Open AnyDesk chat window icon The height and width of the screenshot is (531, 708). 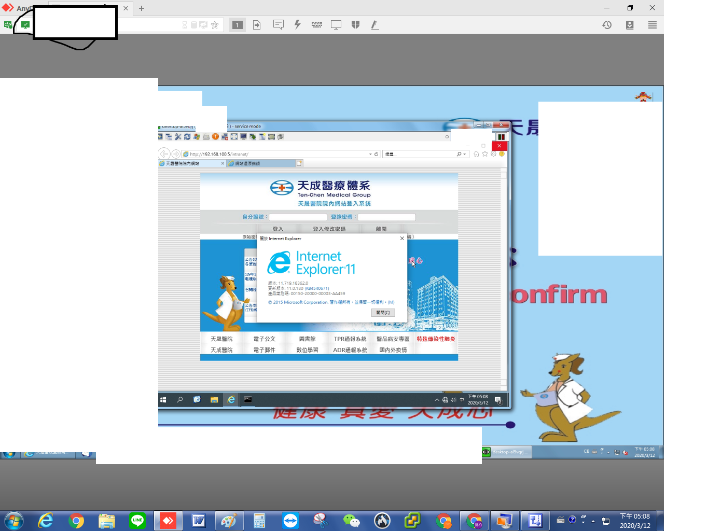point(279,24)
